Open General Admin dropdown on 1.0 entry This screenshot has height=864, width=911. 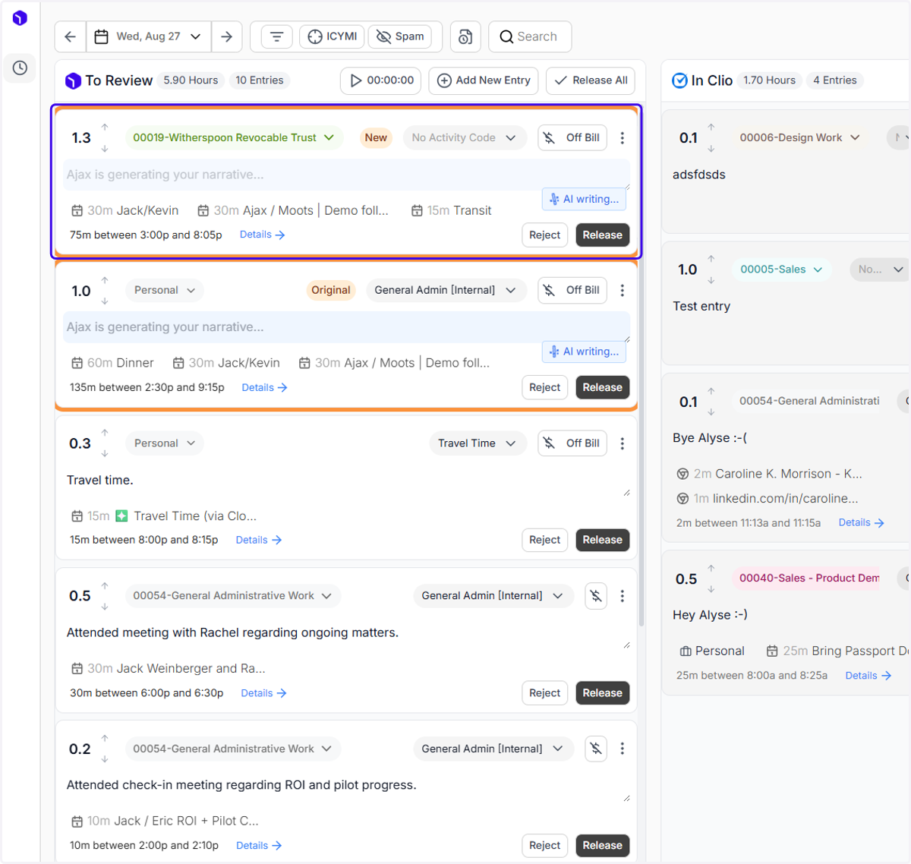(446, 290)
